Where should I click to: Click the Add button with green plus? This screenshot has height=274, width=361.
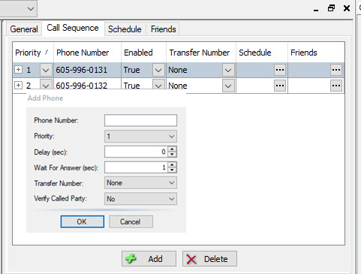(x=149, y=259)
